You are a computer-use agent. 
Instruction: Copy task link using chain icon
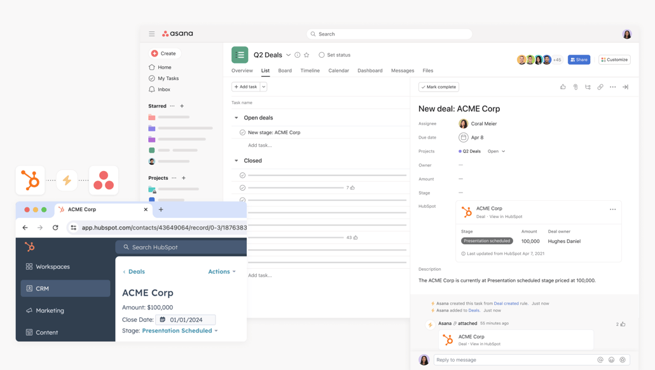coord(600,87)
